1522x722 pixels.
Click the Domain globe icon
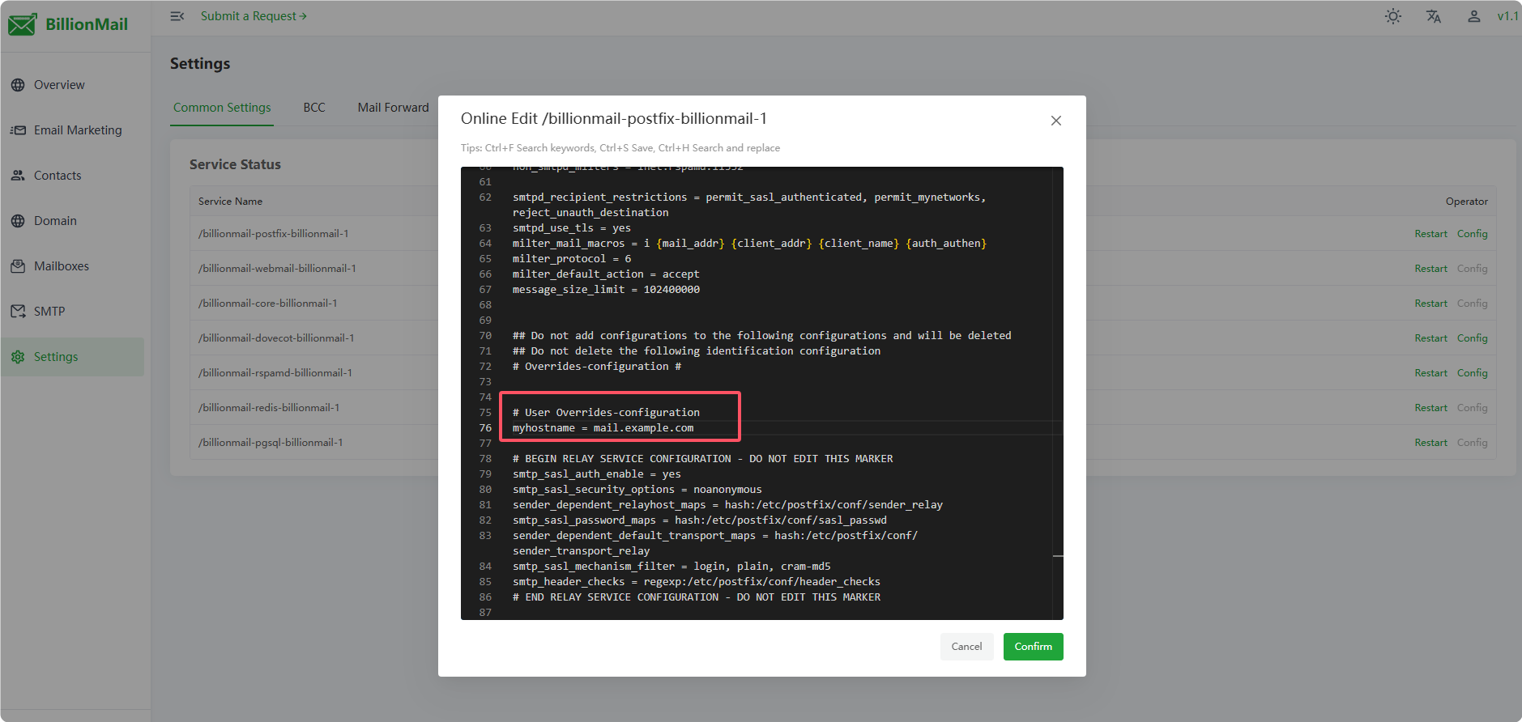(x=18, y=221)
